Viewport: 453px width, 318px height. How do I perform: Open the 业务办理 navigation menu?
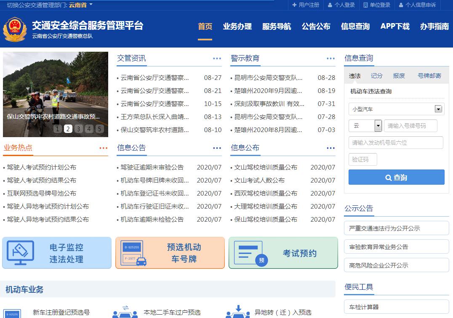pyautogui.click(x=237, y=26)
